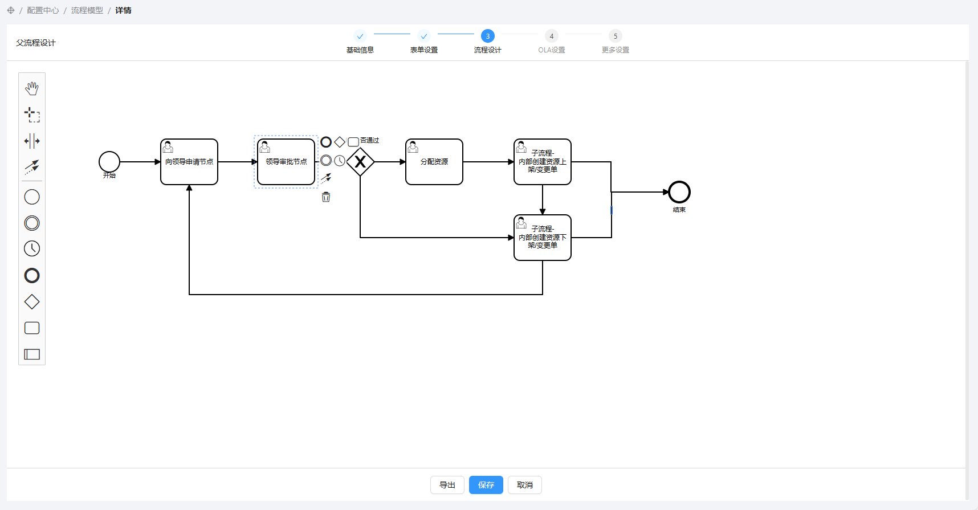This screenshot has width=978, height=510.
Task: Open 配置中心 breadcrumb link
Action: point(43,10)
